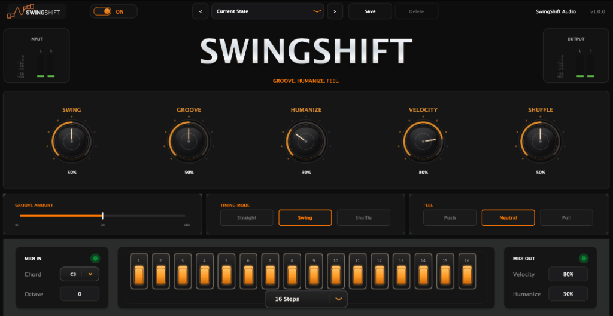Viewport: 613px width, 316px height.
Task: Select Straight timing mode
Action: click(247, 217)
